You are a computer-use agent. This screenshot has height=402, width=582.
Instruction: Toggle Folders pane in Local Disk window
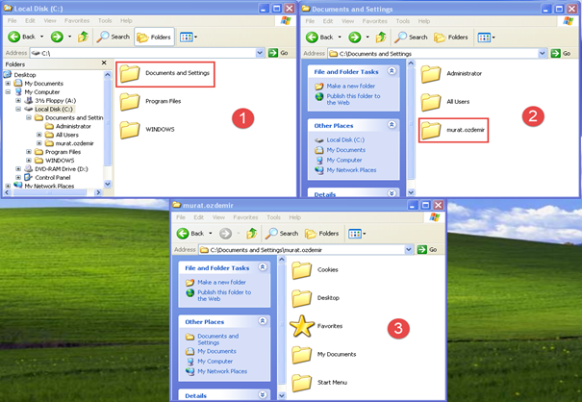154,37
